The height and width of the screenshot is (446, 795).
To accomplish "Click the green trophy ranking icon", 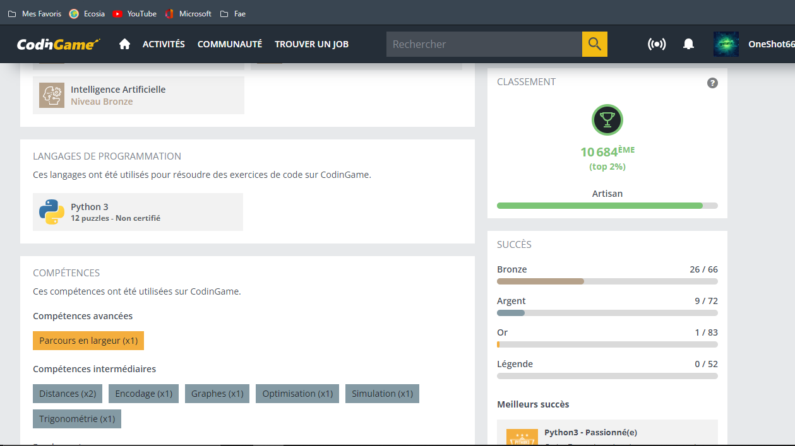I will [607, 120].
